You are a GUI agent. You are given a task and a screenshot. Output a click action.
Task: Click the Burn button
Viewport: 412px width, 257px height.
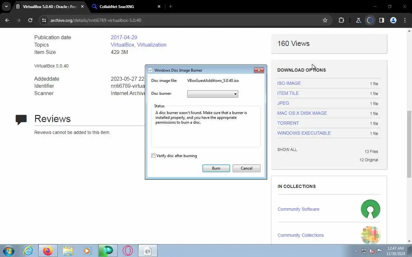(216, 168)
